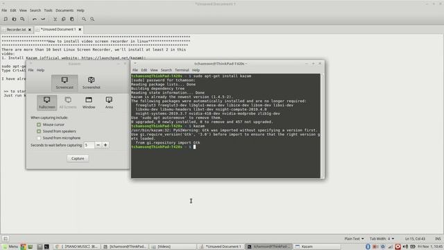Viewport: 444px width, 250px height.
Task: Click the terminal window scrollbar
Action: point(322,126)
